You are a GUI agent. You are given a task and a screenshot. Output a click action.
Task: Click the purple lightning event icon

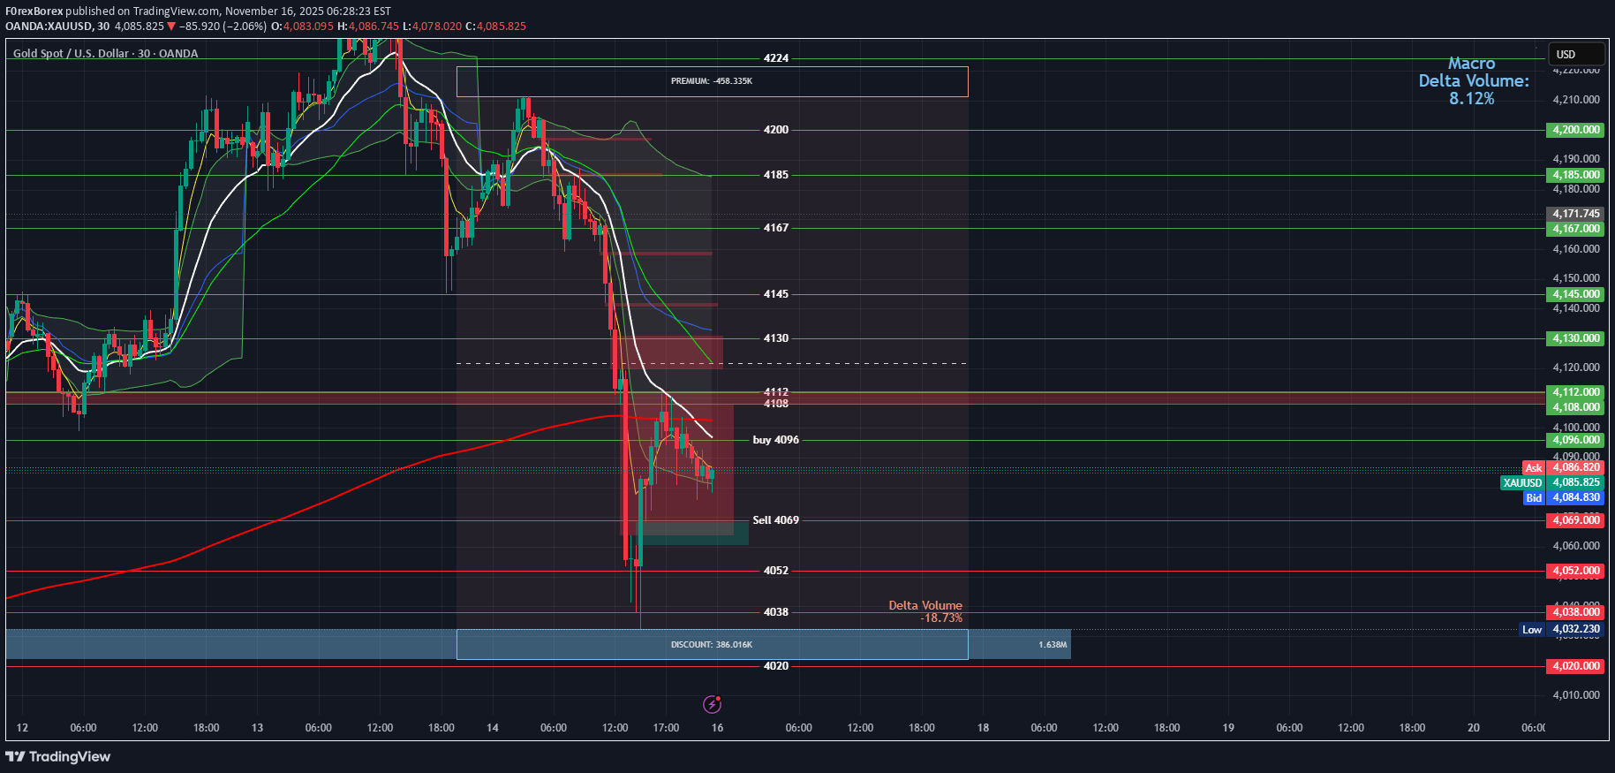tap(712, 704)
